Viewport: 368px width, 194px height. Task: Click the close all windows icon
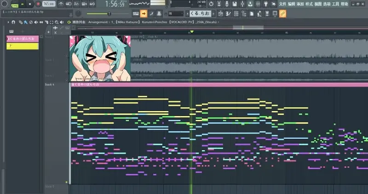(x=267, y=14)
